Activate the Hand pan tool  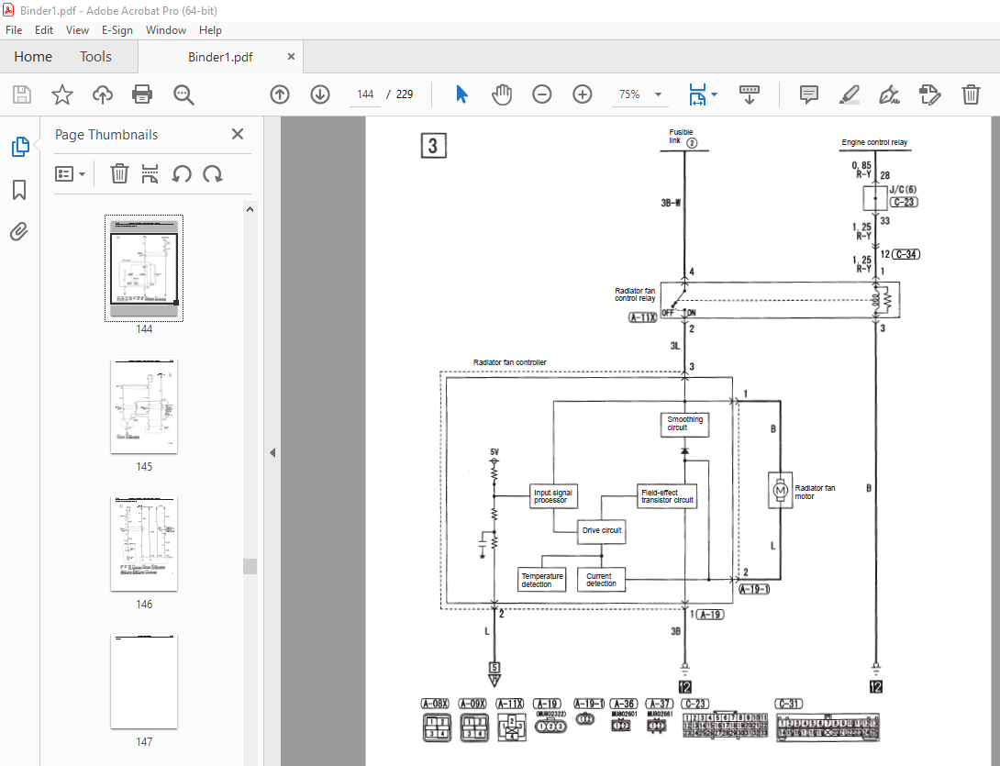coord(502,94)
